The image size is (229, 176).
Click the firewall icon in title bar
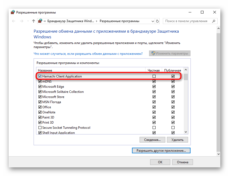click(x=13, y=12)
